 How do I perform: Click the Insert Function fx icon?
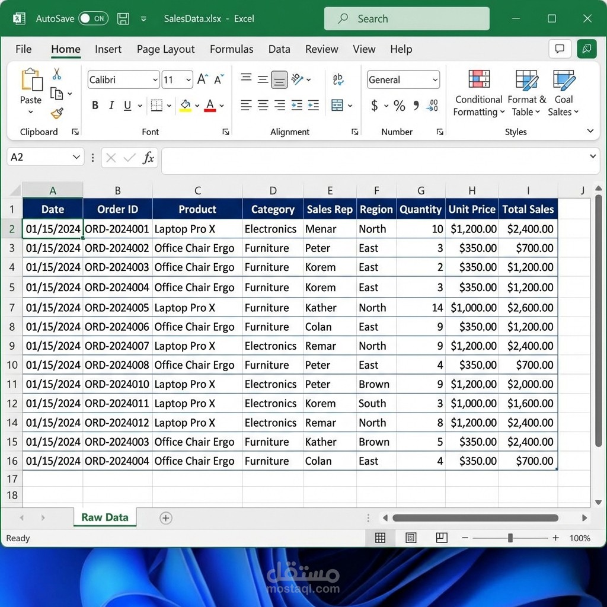point(148,158)
